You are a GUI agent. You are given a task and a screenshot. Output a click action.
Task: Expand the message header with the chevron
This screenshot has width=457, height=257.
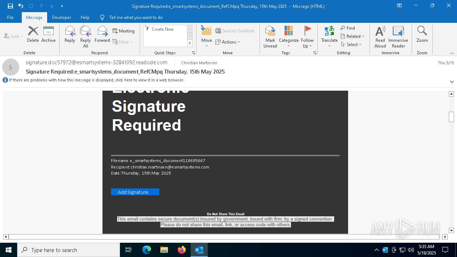click(x=452, y=82)
